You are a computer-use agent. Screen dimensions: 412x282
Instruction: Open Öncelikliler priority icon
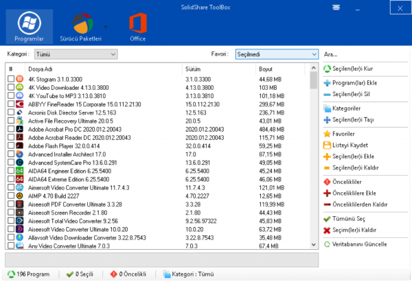pyautogui.click(x=327, y=182)
